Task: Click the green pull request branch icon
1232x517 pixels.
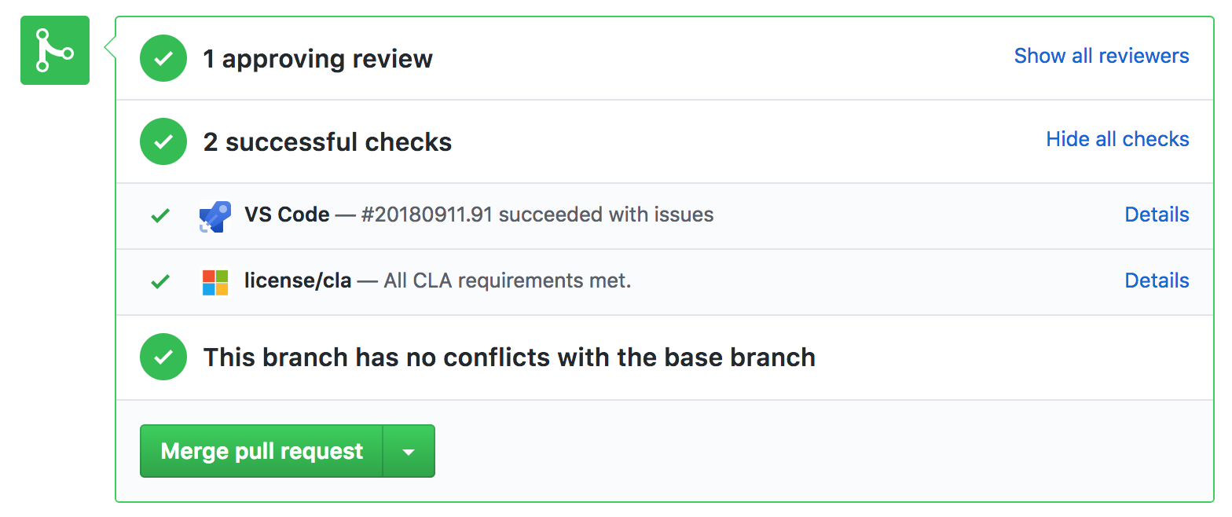Action: tap(54, 49)
